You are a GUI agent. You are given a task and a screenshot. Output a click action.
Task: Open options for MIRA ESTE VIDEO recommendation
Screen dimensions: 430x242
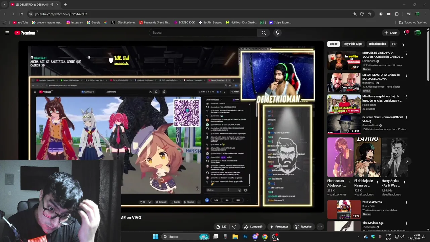coord(406,53)
